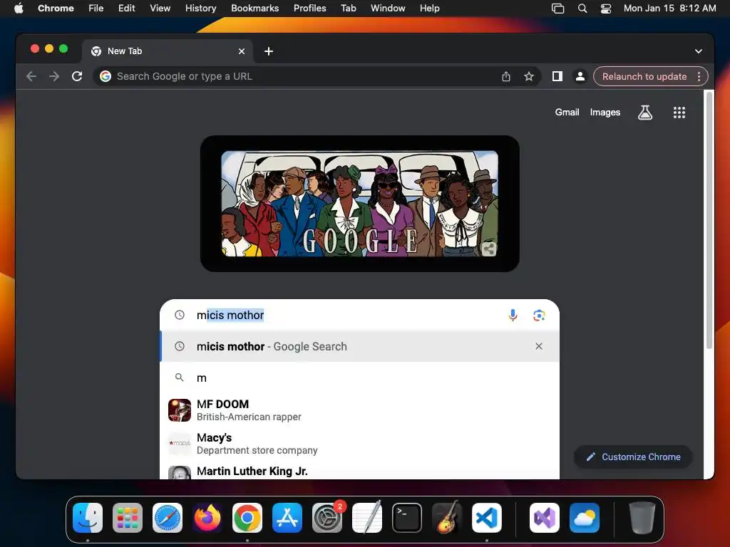
Task: Go back with the back arrow
Action: 31,76
